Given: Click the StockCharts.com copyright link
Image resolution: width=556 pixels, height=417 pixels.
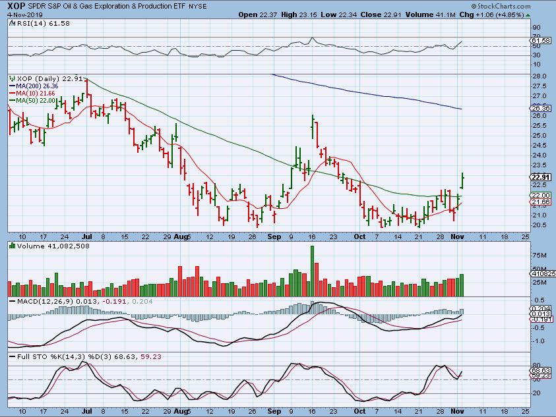Looking at the screenshot, I should (524, 6).
